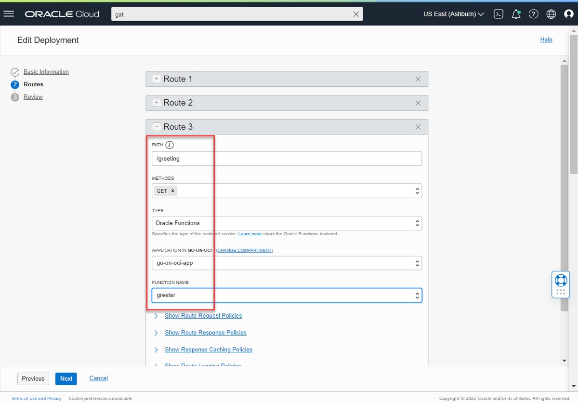Launch Cloud Shell from the header
Screen dimensions: 578x403
(499, 14)
